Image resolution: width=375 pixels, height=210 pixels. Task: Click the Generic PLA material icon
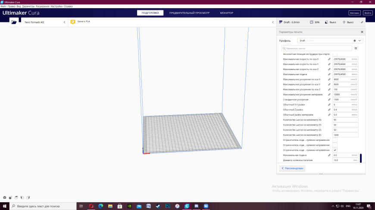tap(73, 22)
